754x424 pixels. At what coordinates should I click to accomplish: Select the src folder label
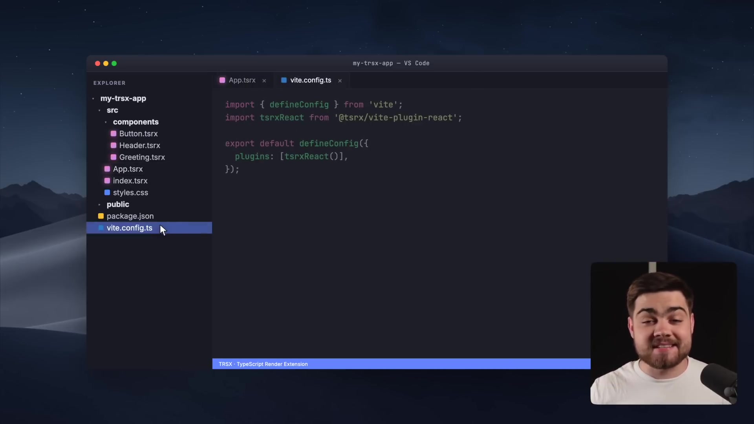tap(112, 110)
